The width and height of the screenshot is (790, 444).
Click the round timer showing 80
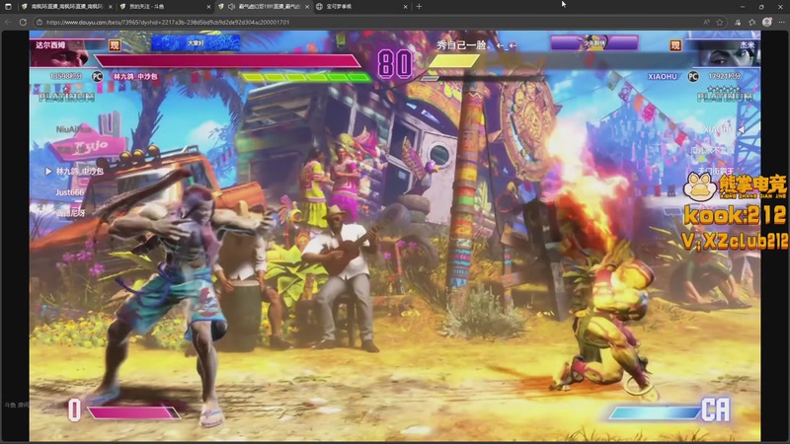[x=394, y=64]
